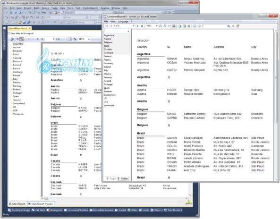
Task: Click zoom in icon in List & Label Viewer
Action: click(x=161, y=26)
